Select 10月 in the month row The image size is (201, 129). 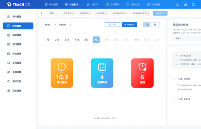click(136, 40)
